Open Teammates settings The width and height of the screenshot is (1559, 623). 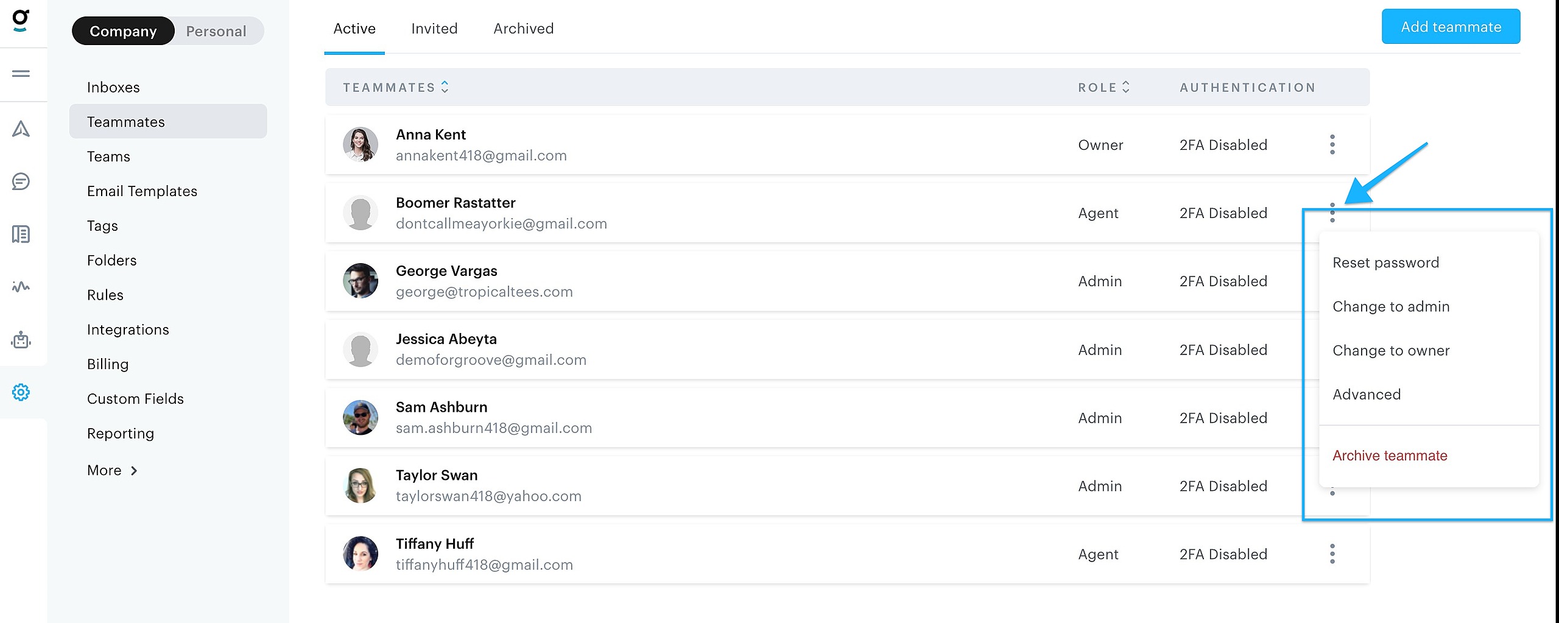click(x=168, y=122)
